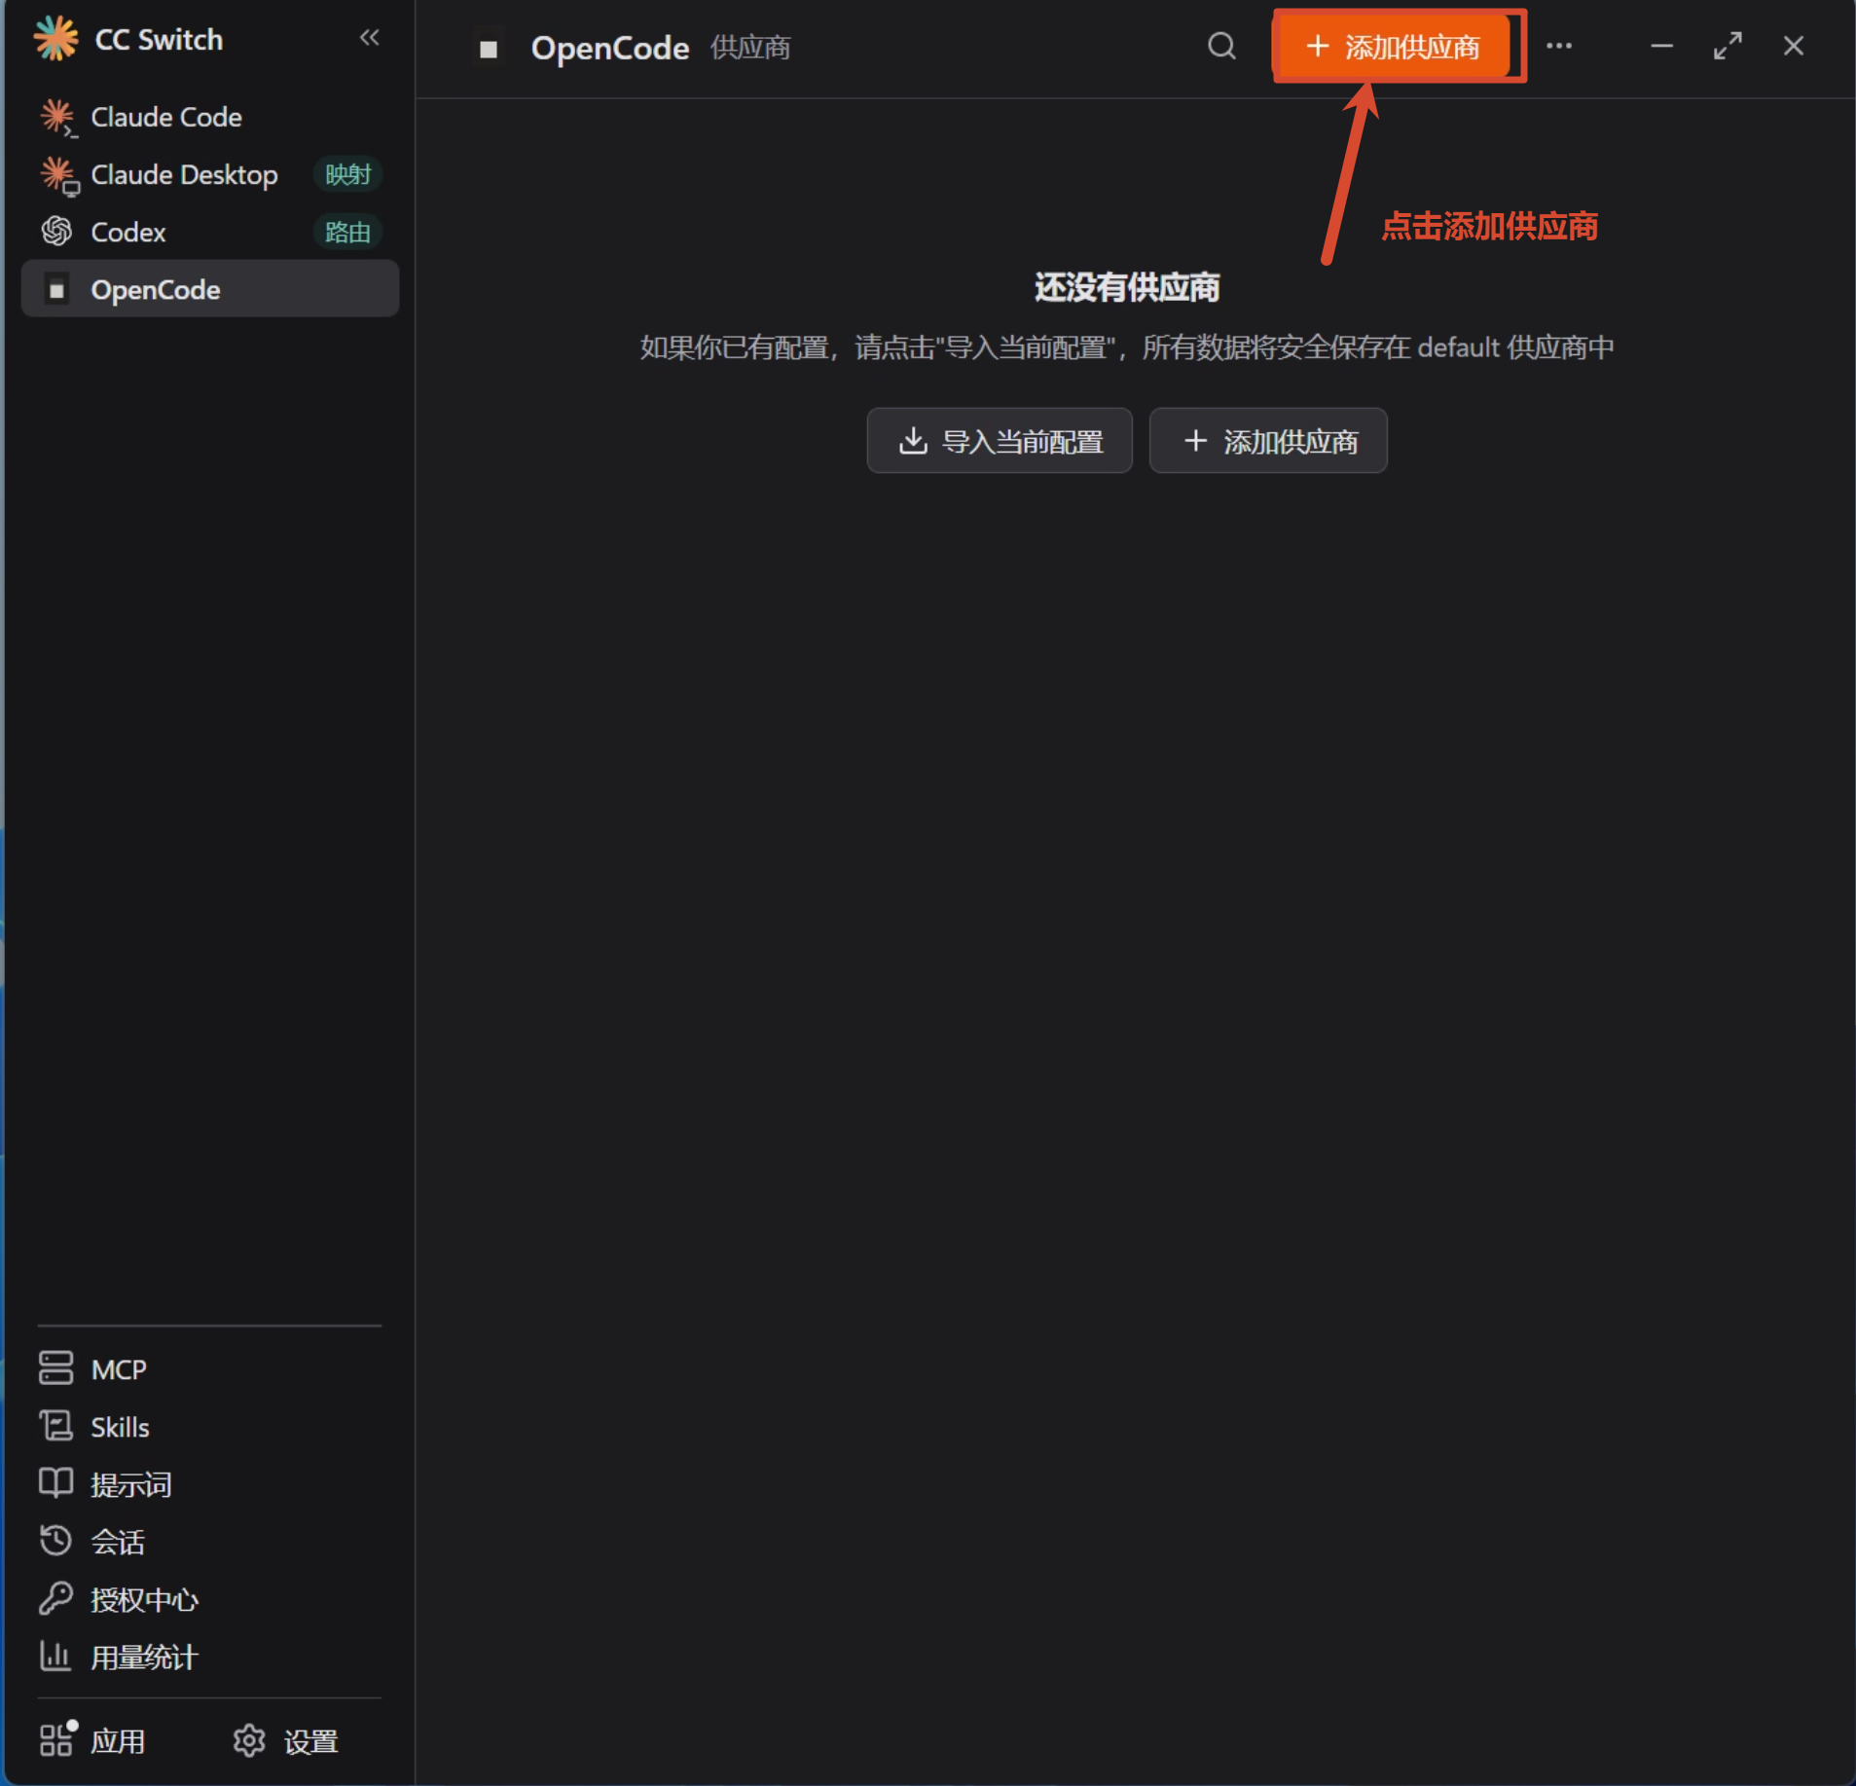Maximize the window with expand arrows icon
This screenshot has width=1856, height=1786.
(x=1728, y=46)
